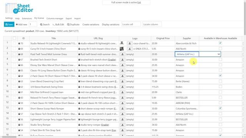Select row checkbox for ID 67
Viewport: 246px width, 138px height.
click(x=14, y=59)
